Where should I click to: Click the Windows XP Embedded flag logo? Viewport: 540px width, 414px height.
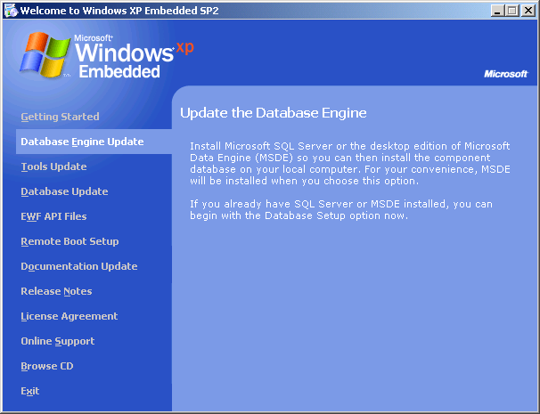pyautogui.click(x=45, y=54)
